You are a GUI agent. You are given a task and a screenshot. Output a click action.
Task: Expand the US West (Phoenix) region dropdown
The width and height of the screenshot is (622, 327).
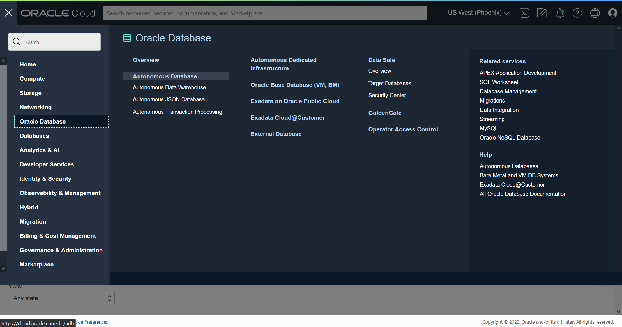coord(478,13)
